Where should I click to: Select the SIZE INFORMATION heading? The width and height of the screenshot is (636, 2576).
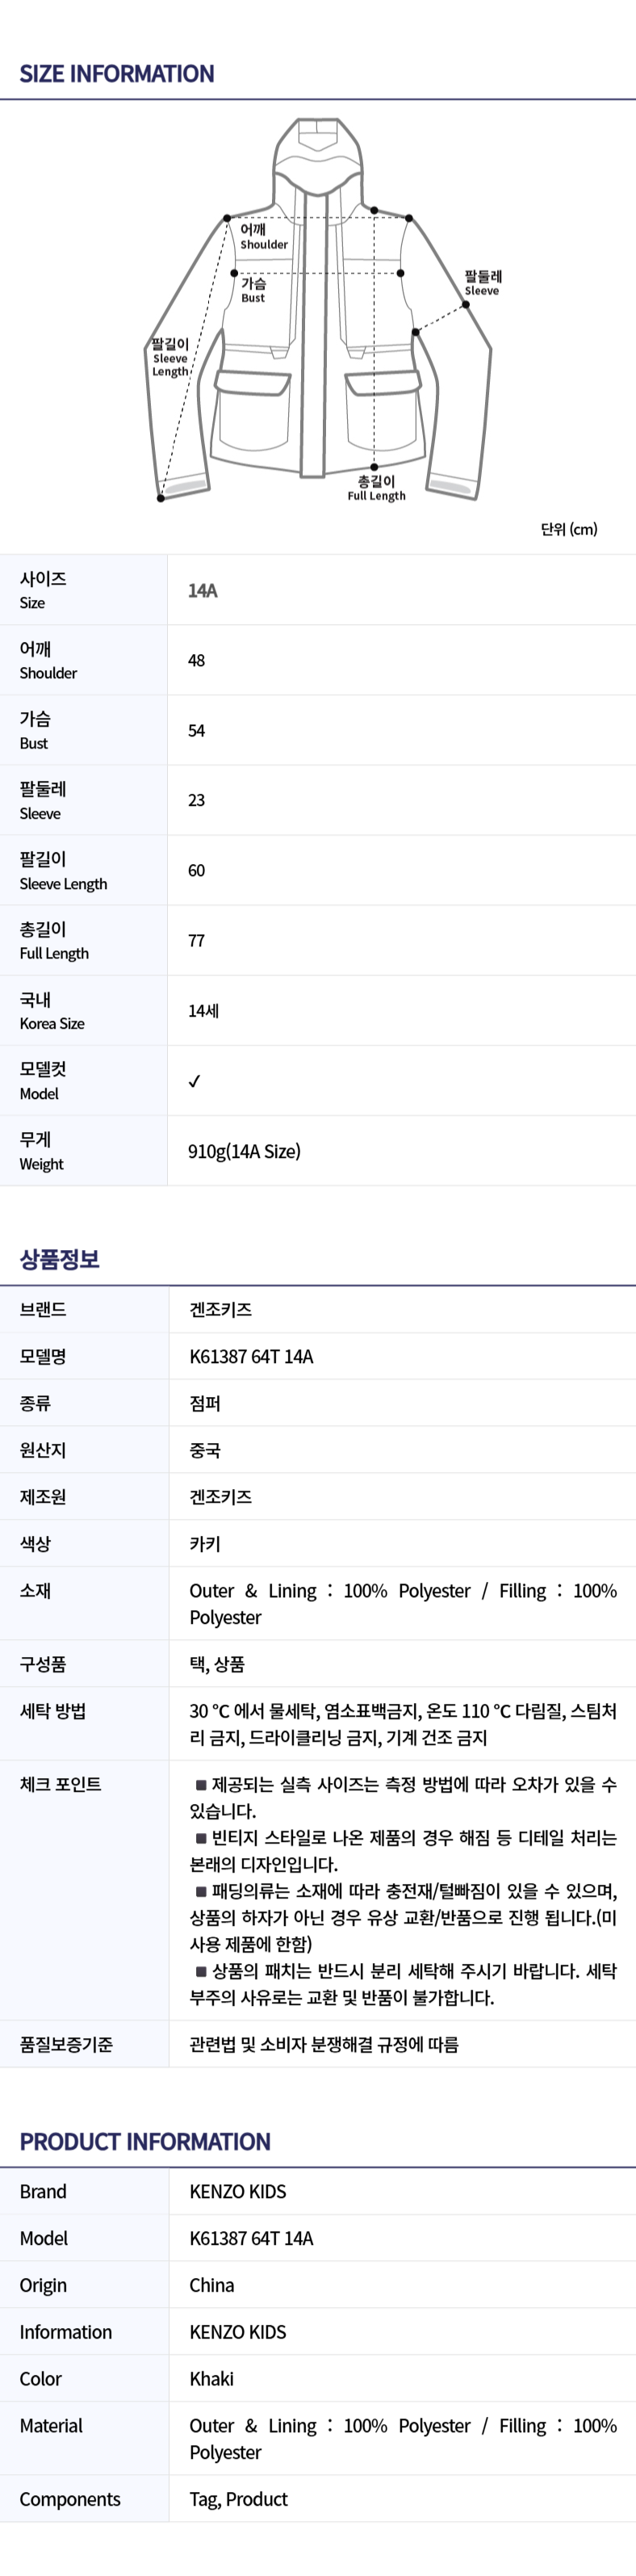(117, 74)
